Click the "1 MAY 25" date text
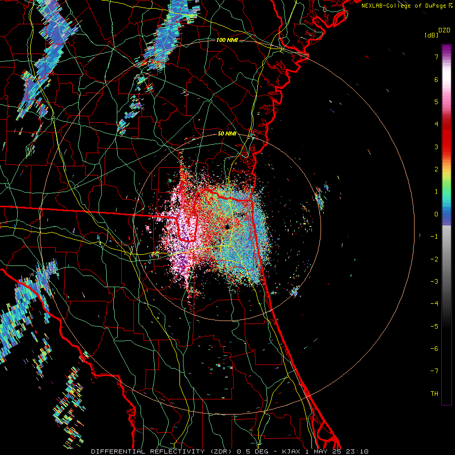Image resolution: width=455 pixels, height=455 pixels. point(323,451)
